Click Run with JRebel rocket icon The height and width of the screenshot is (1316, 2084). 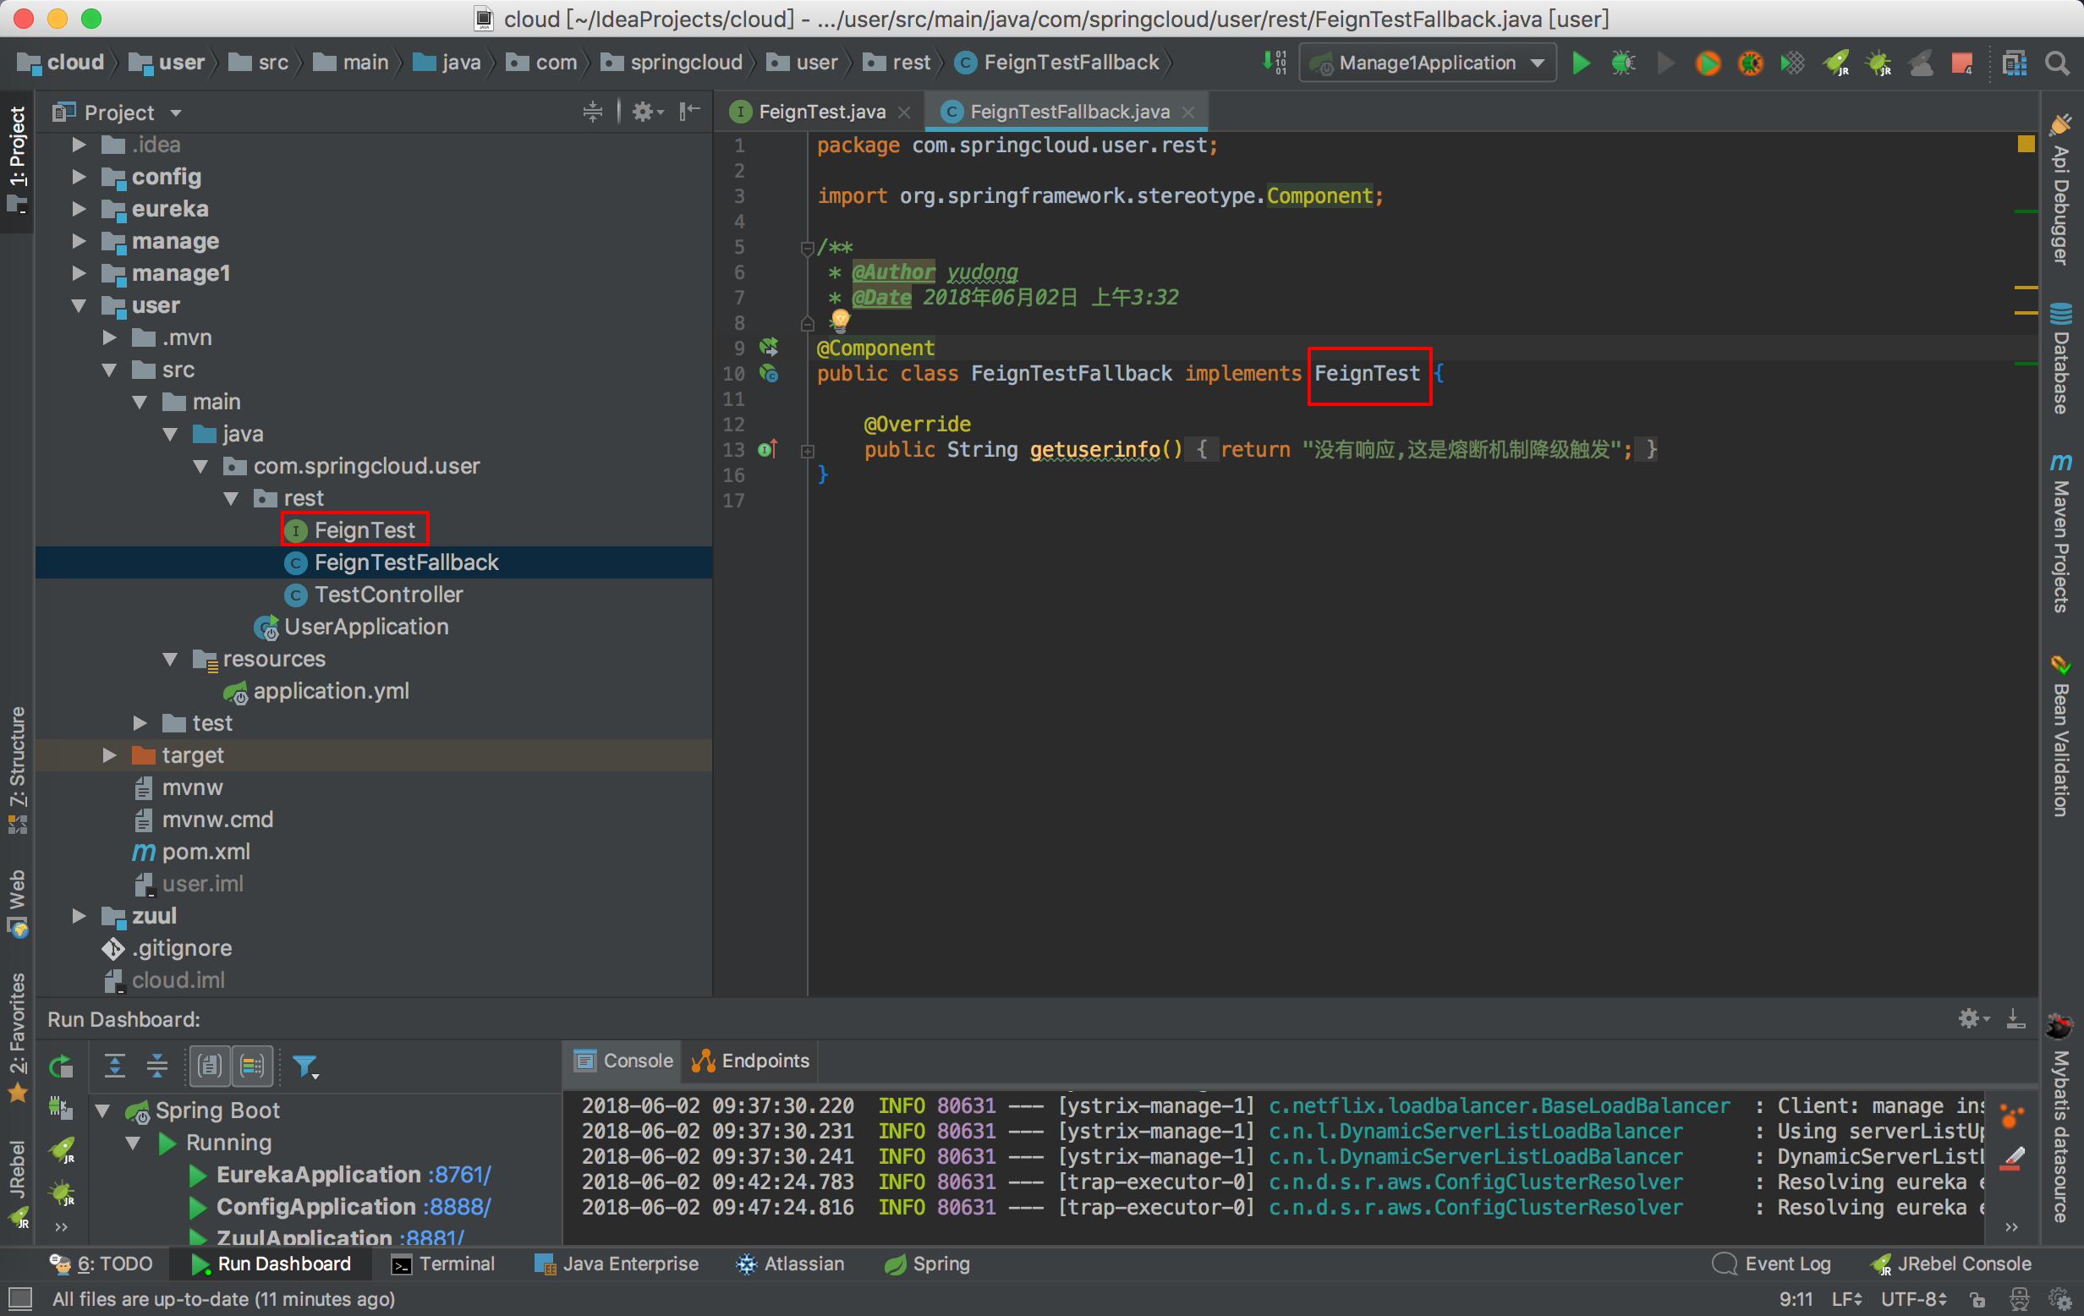pos(1835,63)
